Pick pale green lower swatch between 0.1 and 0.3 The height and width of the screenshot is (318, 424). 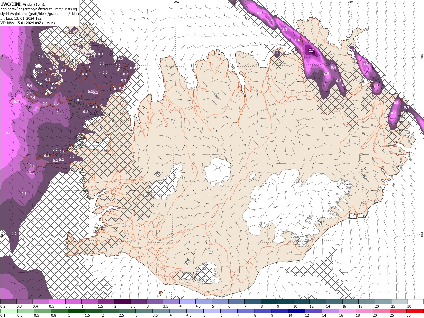click(x=9, y=311)
